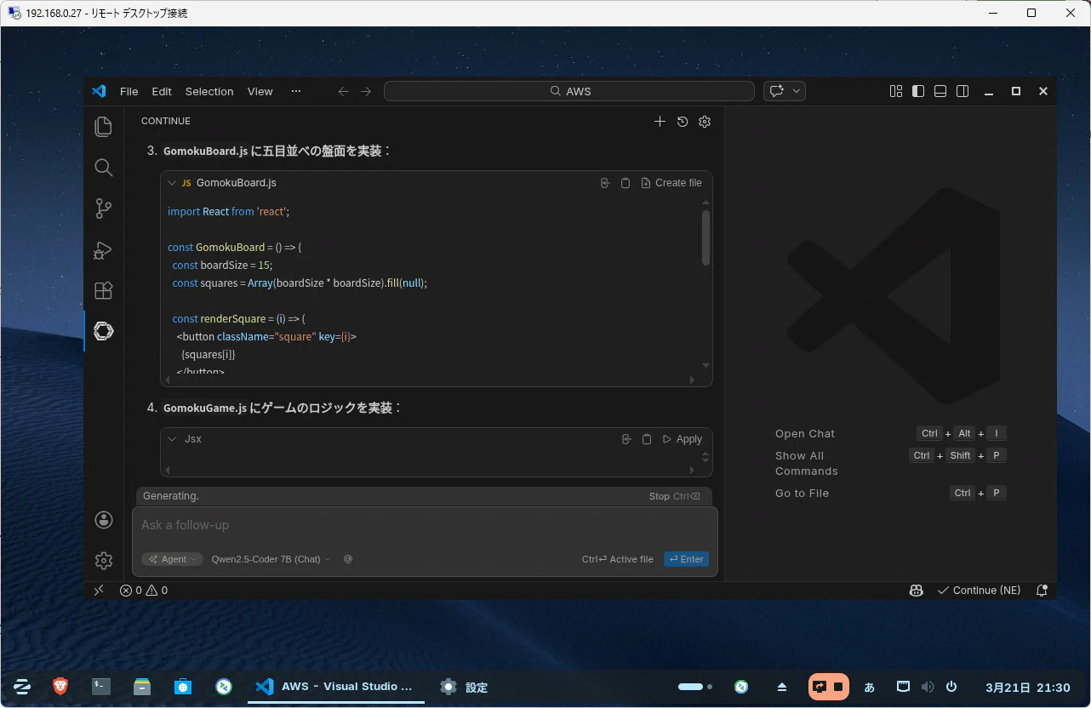The height and width of the screenshot is (708, 1091).
Task: Click 'Show All Commands' shortcut text
Action: (x=807, y=463)
